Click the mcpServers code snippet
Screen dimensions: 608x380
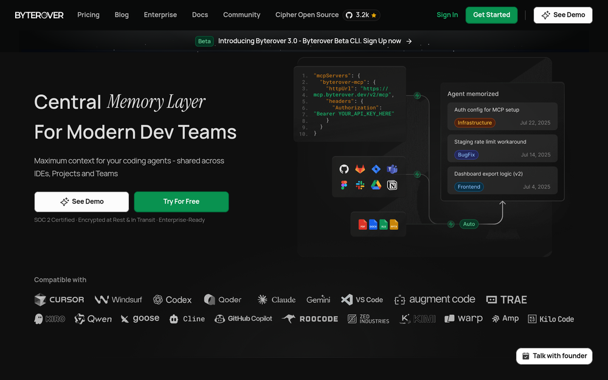click(x=350, y=105)
